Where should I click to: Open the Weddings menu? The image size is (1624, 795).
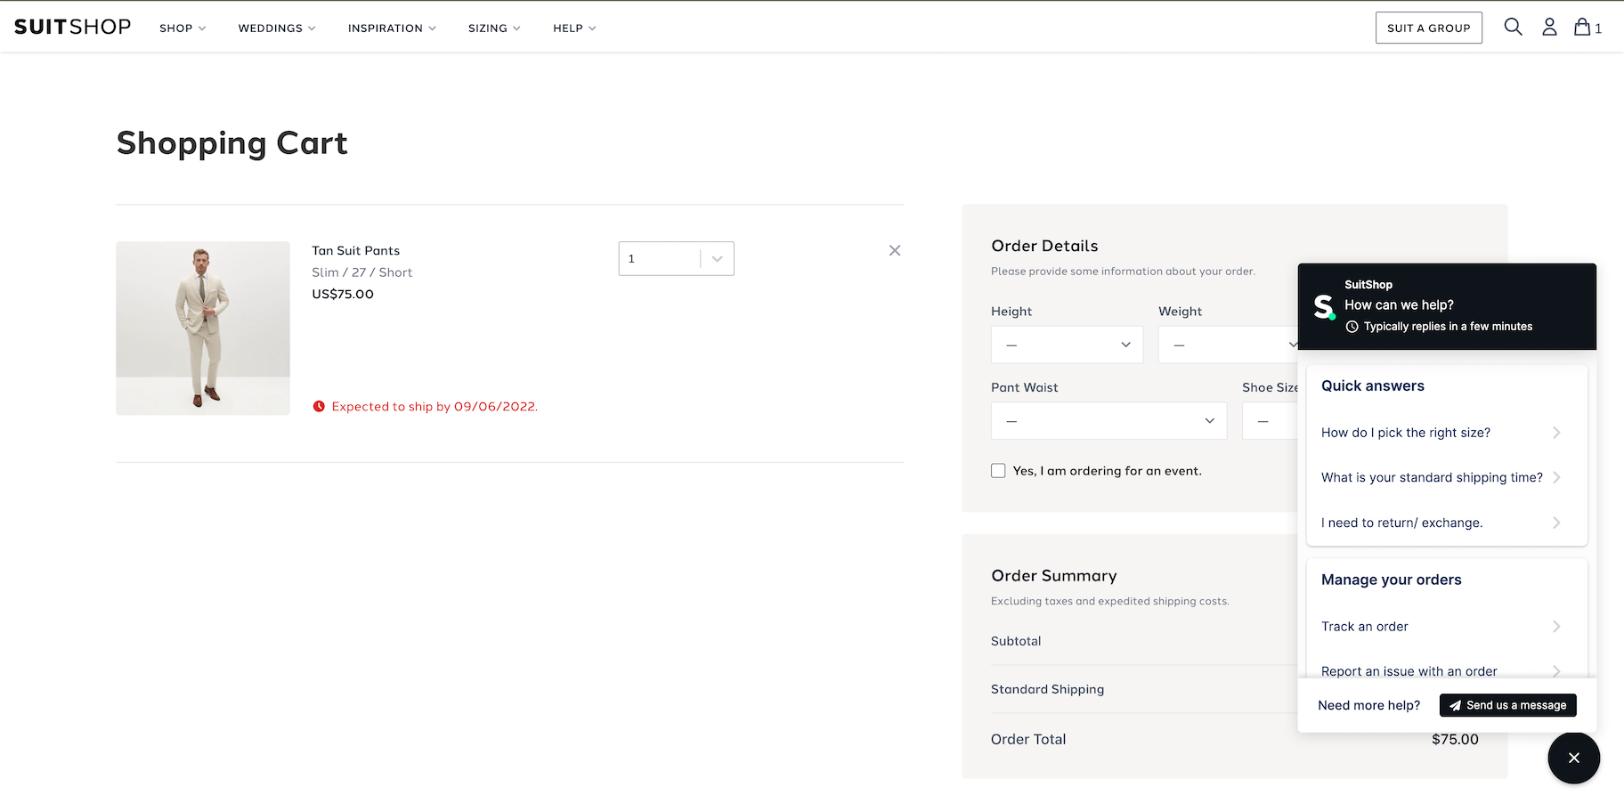click(277, 28)
